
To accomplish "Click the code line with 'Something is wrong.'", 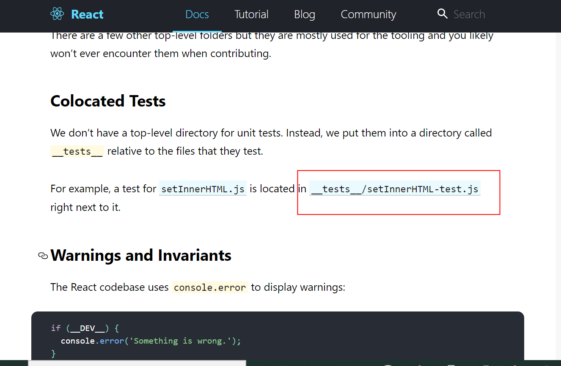I will pos(151,341).
